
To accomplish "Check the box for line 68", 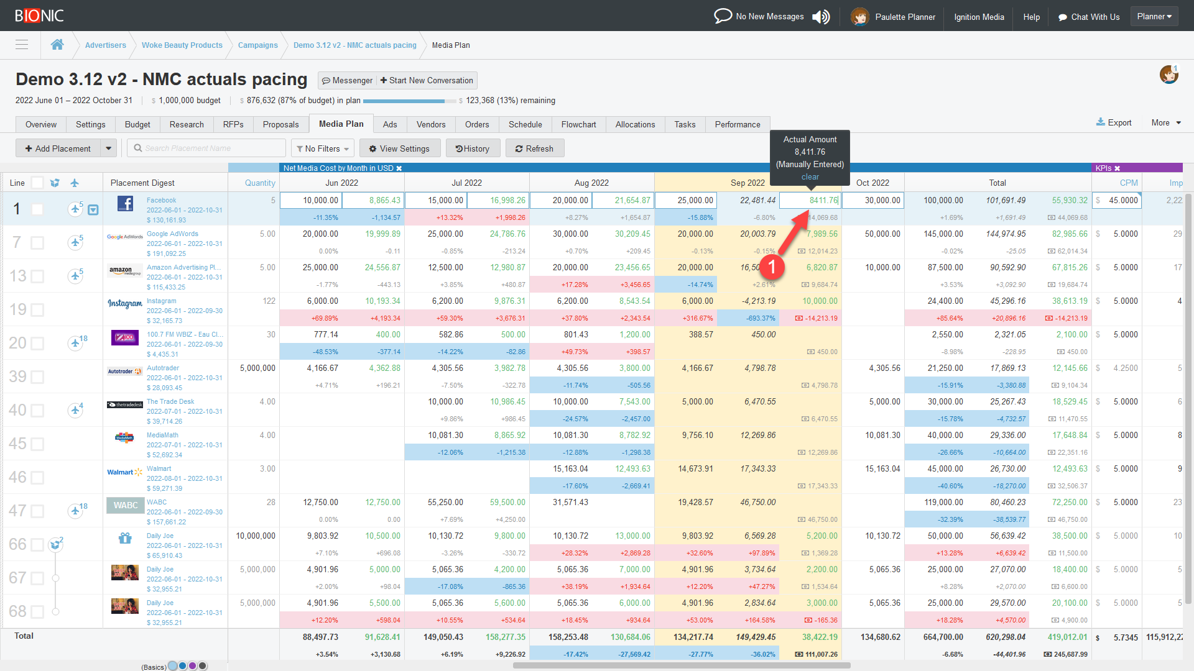I will (x=37, y=612).
